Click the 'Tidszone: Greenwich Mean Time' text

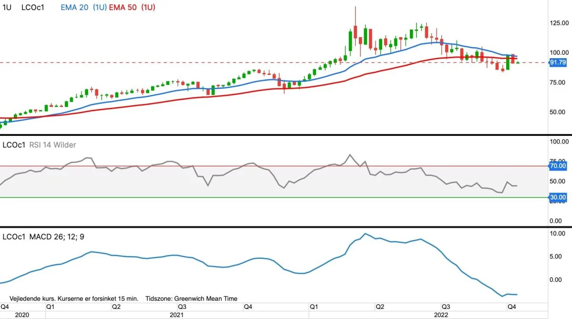[191, 298]
